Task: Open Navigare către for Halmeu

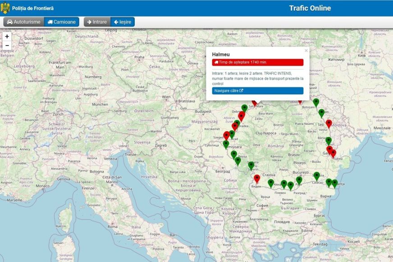Action: tap(258, 91)
